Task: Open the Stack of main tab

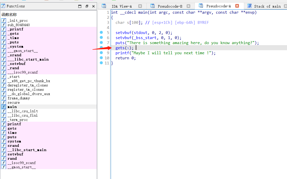Action: click(x=267, y=6)
